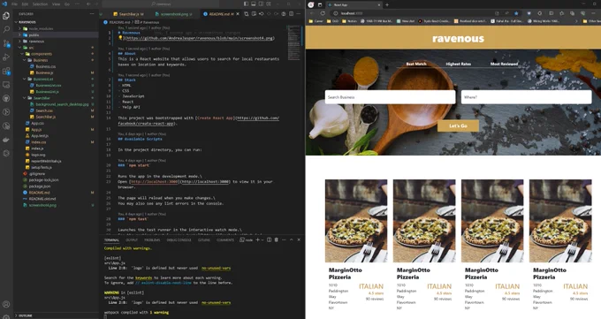Maximize the terminal panel with chevron up
Screen dimensions: 601x319
(x=292, y=239)
